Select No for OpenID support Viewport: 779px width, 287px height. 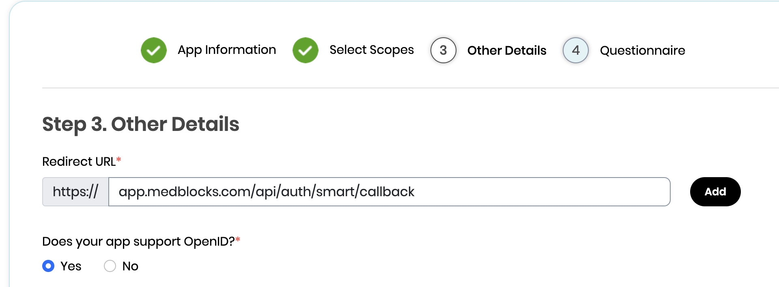[110, 266]
